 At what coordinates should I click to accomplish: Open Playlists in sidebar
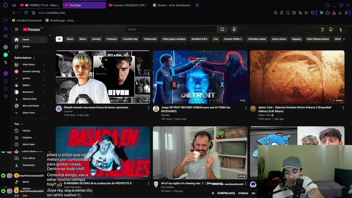pos(30,137)
